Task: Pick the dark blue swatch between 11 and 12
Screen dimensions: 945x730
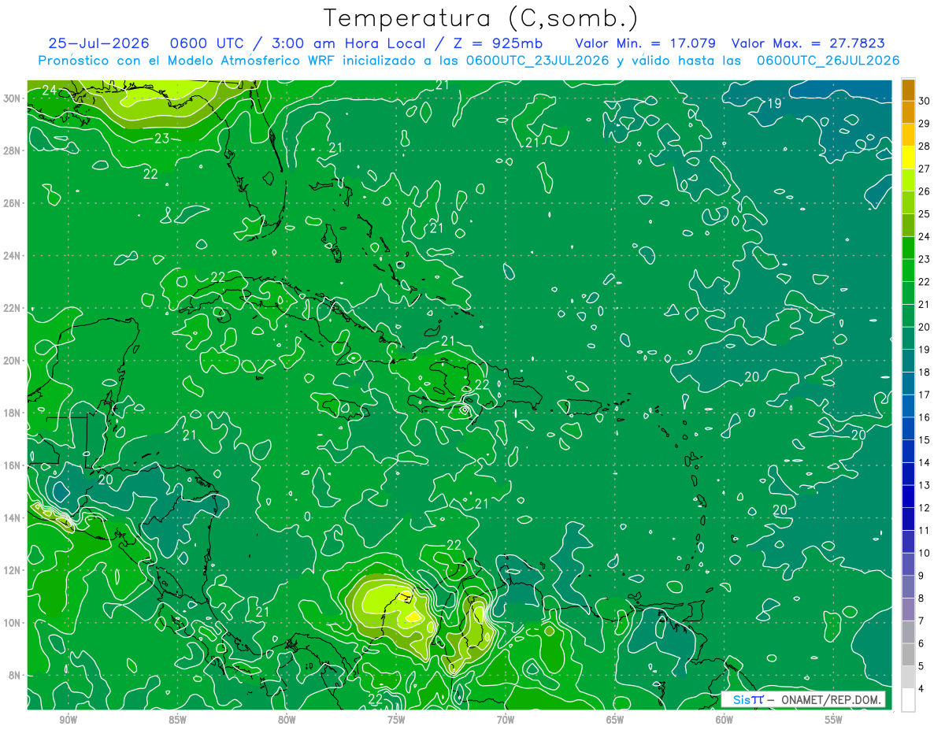Action: [908, 519]
